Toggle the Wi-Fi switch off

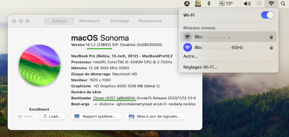267,15
